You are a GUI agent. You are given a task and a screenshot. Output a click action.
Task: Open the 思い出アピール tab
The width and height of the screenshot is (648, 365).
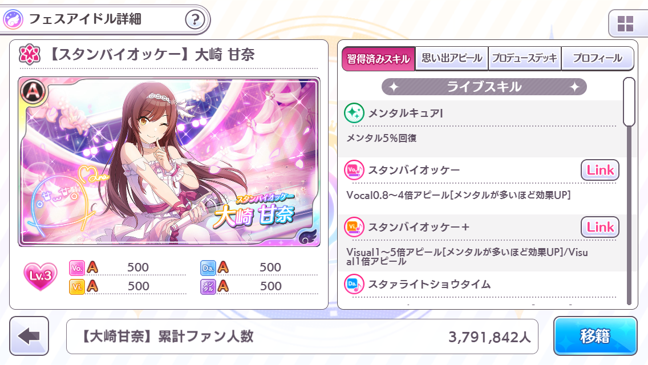[452, 58]
